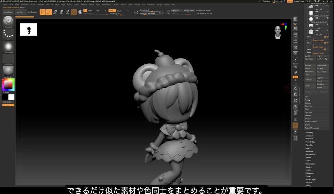Click the AAHalf icon
Viewport: 334px width, 194px height.
[x=295, y=47]
